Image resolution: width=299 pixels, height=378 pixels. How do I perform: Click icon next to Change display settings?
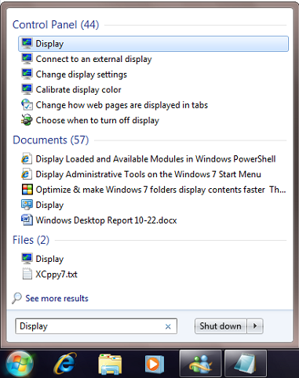[27, 74]
